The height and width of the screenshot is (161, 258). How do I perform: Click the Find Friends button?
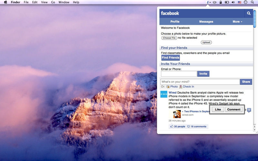[171, 58]
